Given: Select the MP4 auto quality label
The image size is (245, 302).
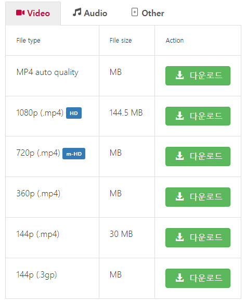Looking at the screenshot, I should click(x=47, y=72).
